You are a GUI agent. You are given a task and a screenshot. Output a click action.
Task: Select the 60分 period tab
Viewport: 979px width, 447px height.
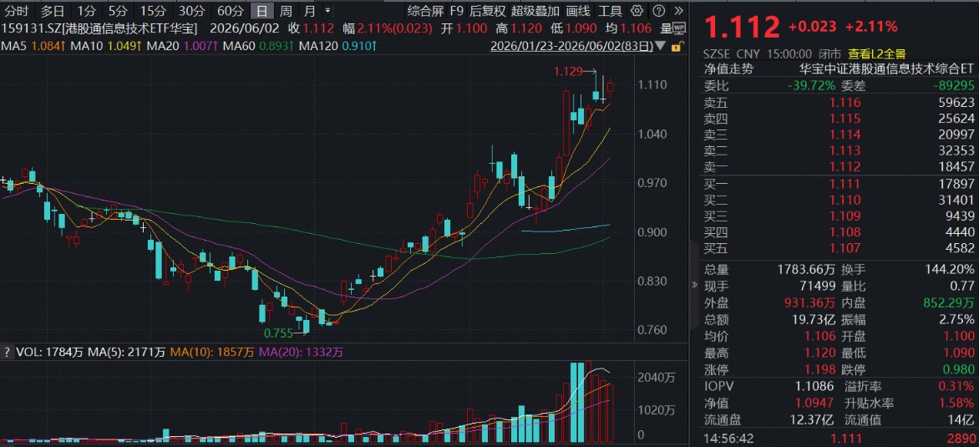pos(230,11)
